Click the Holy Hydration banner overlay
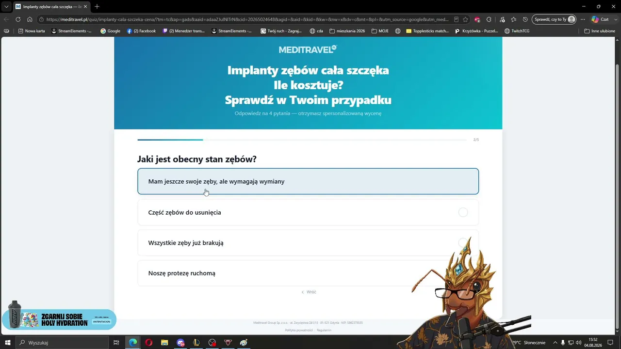This screenshot has height=349, width=621. [59, 318]
